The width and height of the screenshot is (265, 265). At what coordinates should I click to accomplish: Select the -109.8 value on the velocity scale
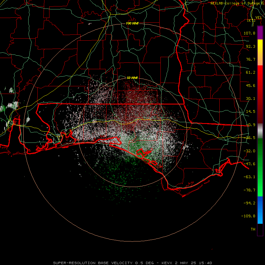coord(248,216)
